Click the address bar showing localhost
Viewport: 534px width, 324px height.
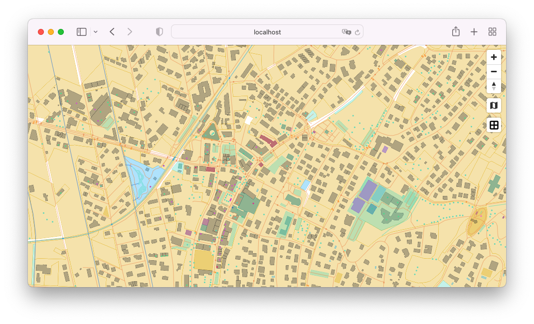tap(267, 31)
